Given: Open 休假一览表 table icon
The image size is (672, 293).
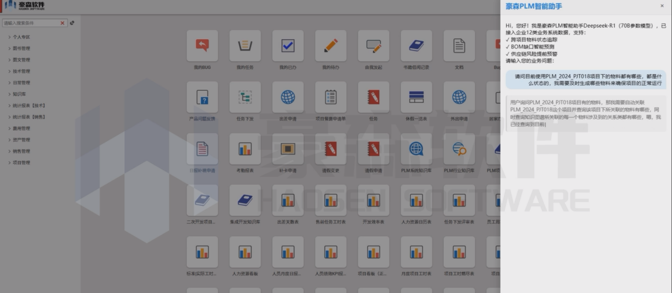Looking at the screenshot, I should coord(416,97).
